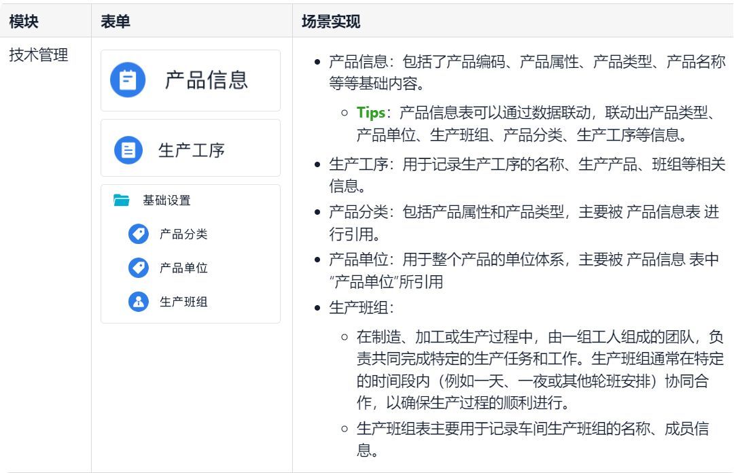This screenshot has height=473, width=740.
Task: Click the 产品信息 clipboard icon
Action: [x=128, y=80]
